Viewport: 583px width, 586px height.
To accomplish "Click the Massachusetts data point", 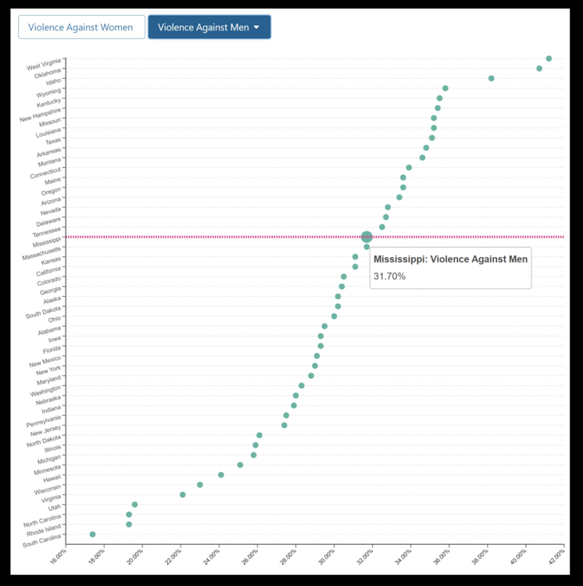I will pos(367,247).
